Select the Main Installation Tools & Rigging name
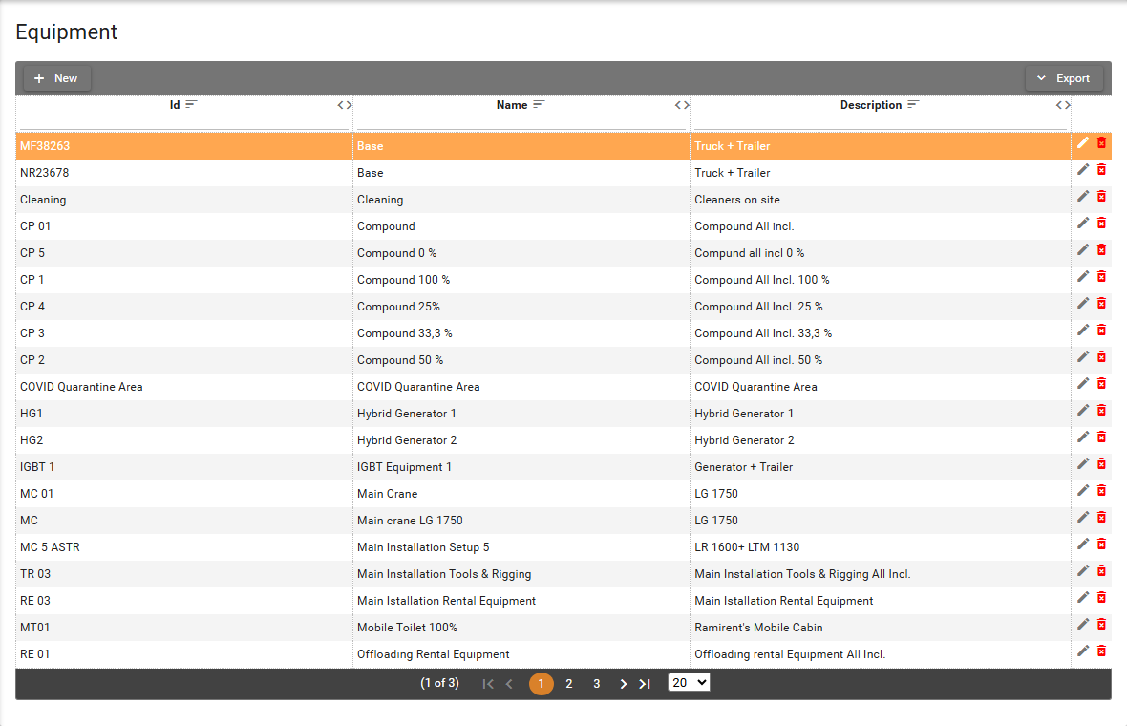Image resolution: width=1127 pixels, height=726 pixels. (521, 573)
